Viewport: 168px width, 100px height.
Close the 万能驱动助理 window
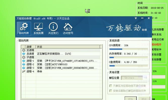coord(149,18)
